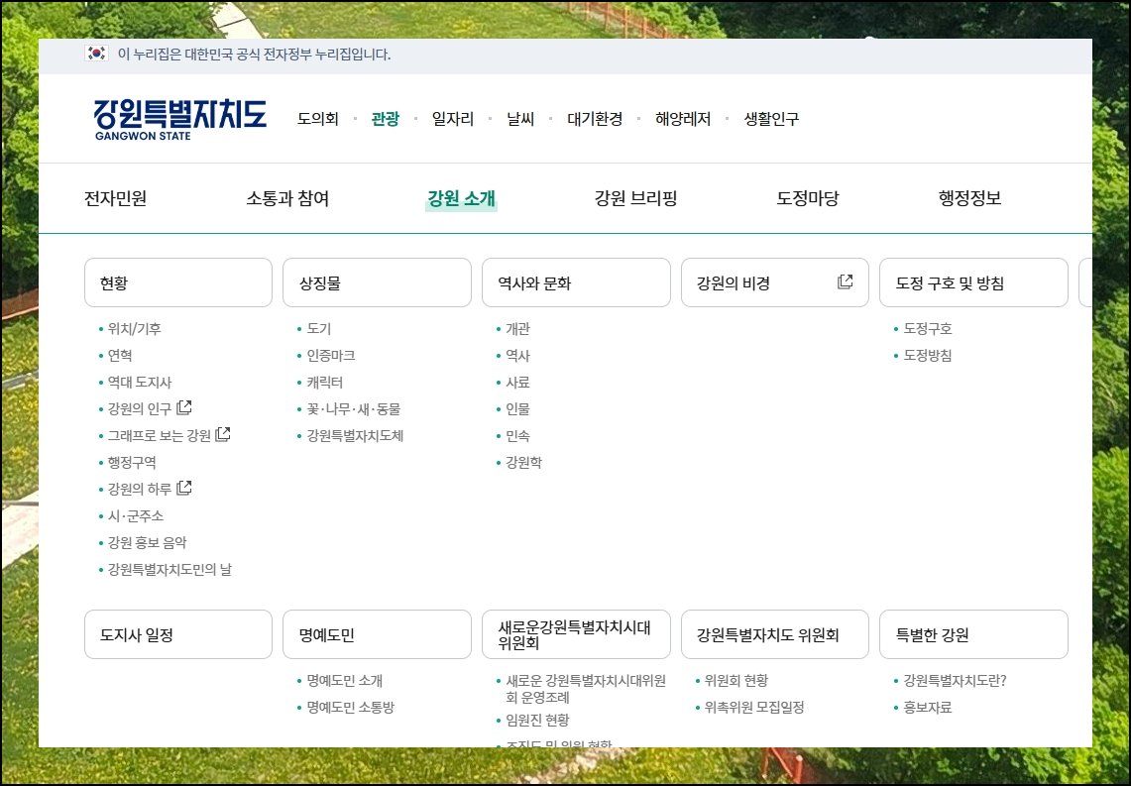1131x786 pixels.
Task: Open the 캐릭터 submenu link
Action: (325, 383)
